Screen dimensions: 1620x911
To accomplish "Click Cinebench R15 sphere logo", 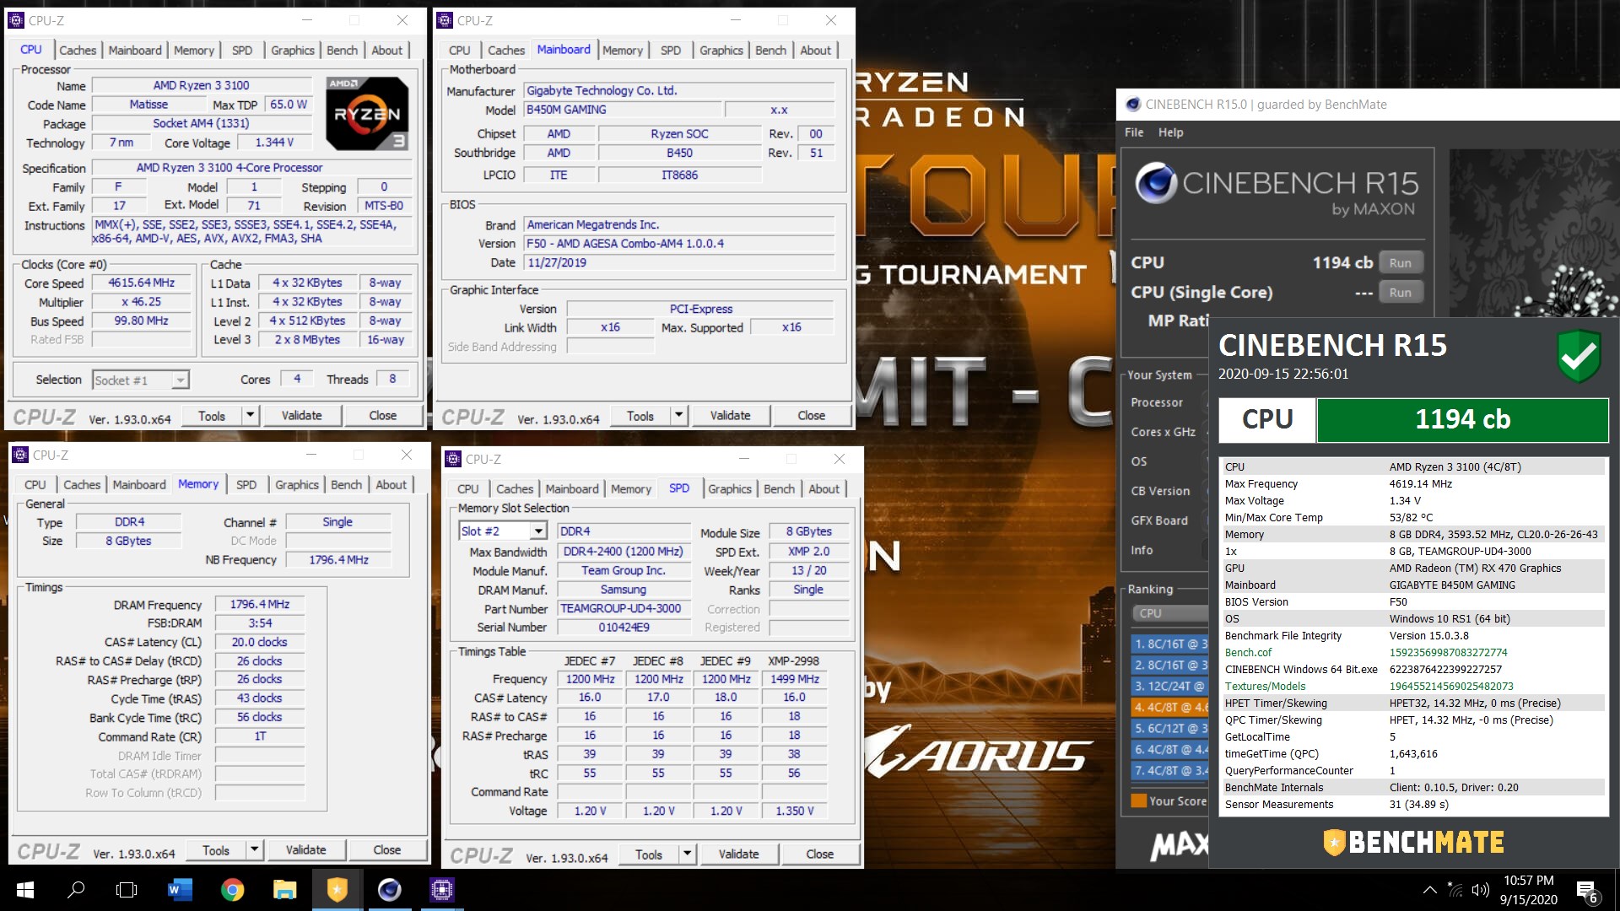I will pyautogui.click(x=1156, y=183).
